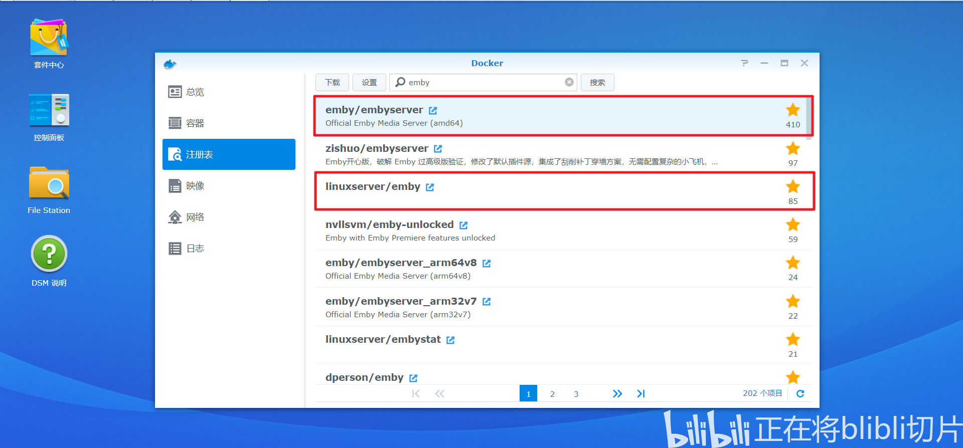This screenshot has height=448, width=963.
Task: Jump to the last page of results
Action: [x=641, y=394]
